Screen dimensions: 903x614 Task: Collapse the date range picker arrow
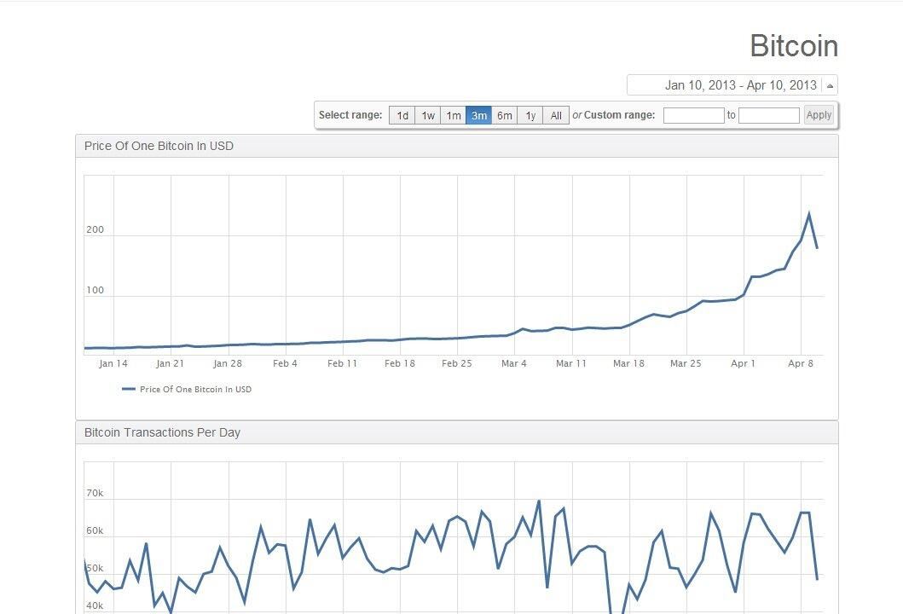click(x=828, y=84)
